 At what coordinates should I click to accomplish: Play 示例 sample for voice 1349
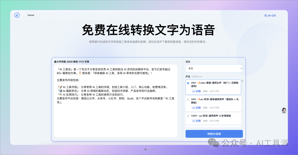tap(196, 121)
